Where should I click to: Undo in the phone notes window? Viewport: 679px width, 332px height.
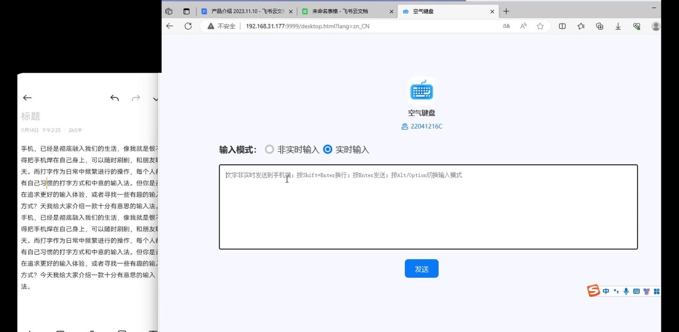click(x=115, y=98)
